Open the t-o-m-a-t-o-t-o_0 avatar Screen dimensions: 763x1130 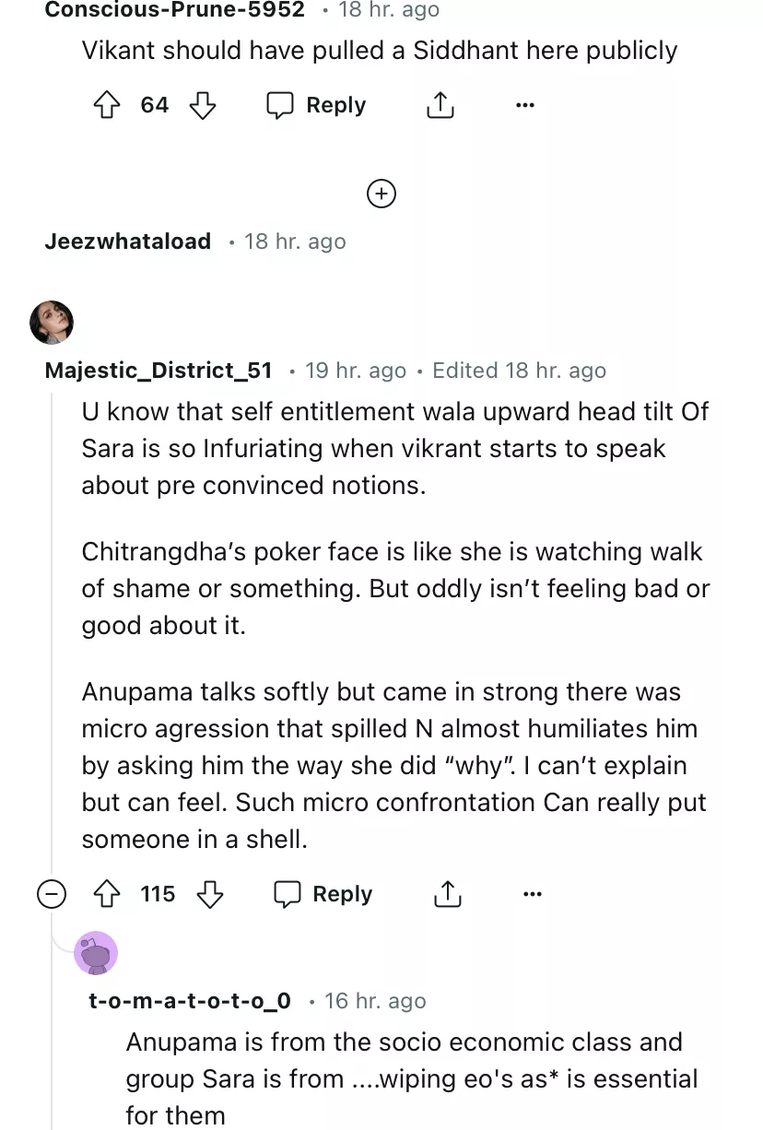click(x=96, y=953)
